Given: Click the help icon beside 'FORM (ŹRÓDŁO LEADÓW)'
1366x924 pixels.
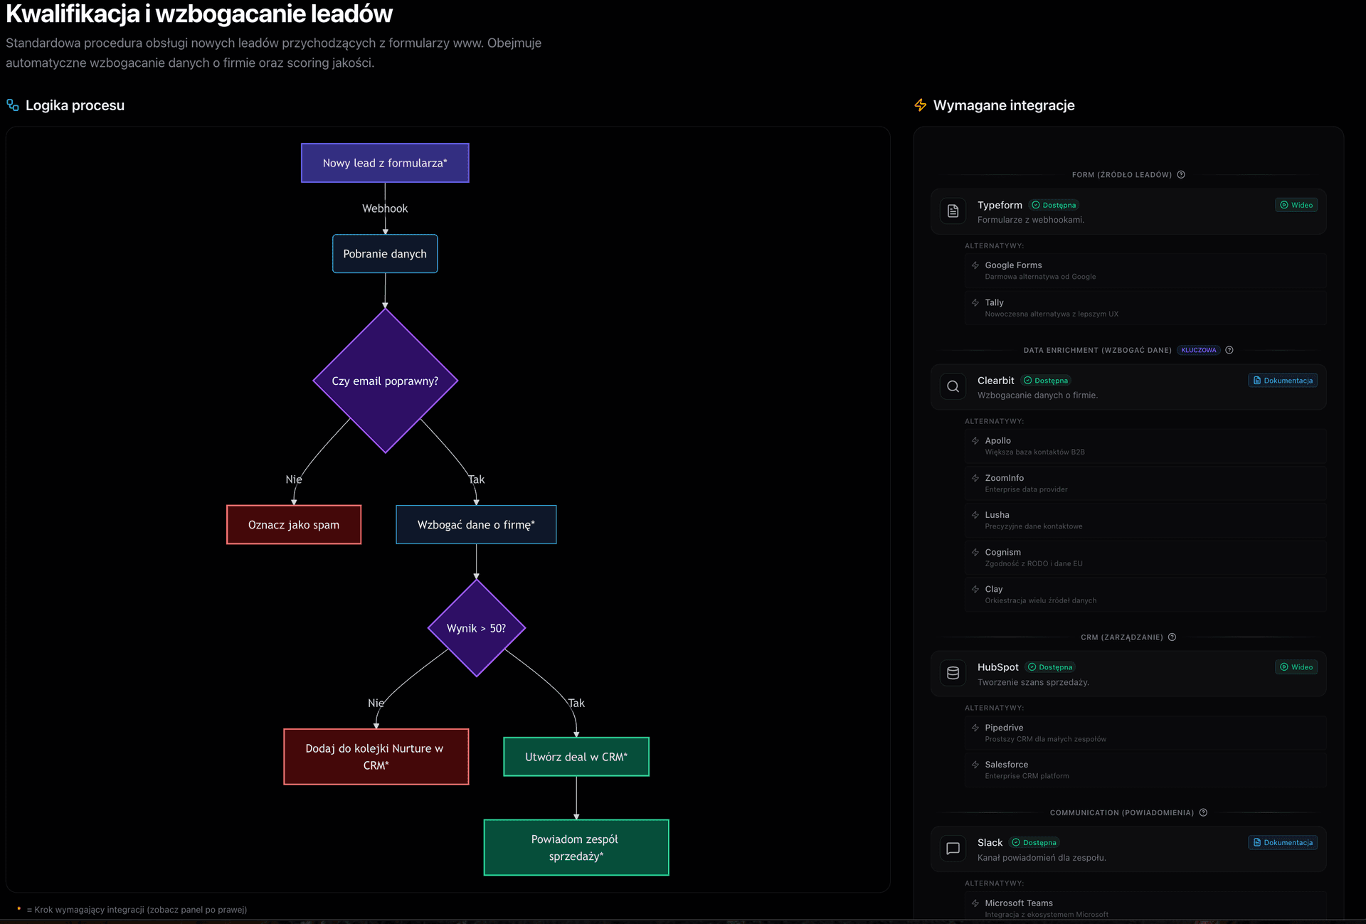Looking at the screenshot, I should [1182, 174].
